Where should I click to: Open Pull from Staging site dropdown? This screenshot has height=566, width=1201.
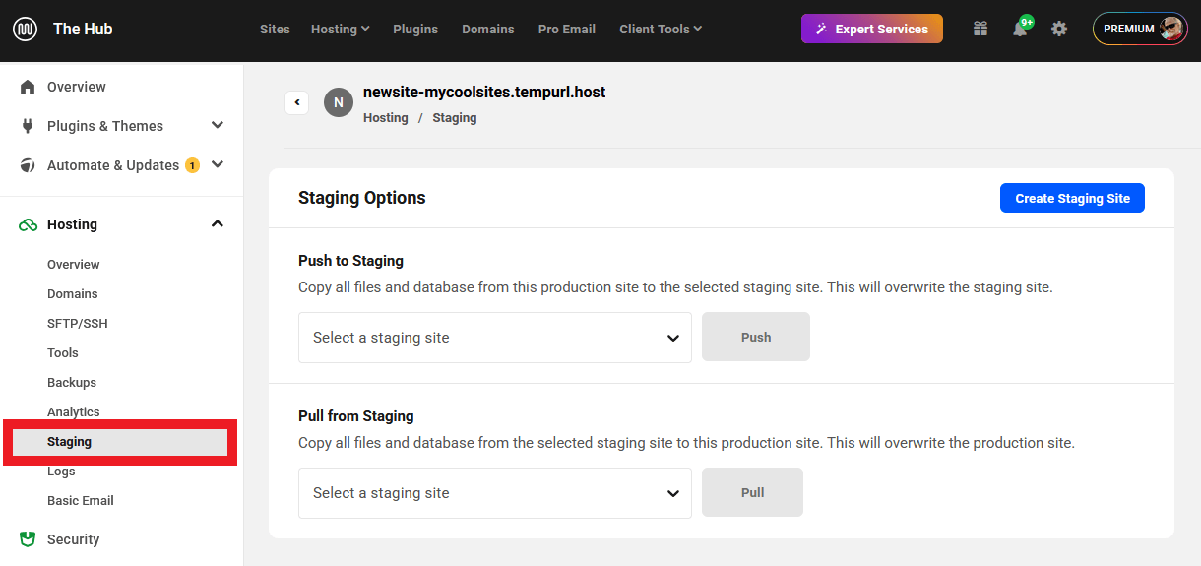(495, 493)
